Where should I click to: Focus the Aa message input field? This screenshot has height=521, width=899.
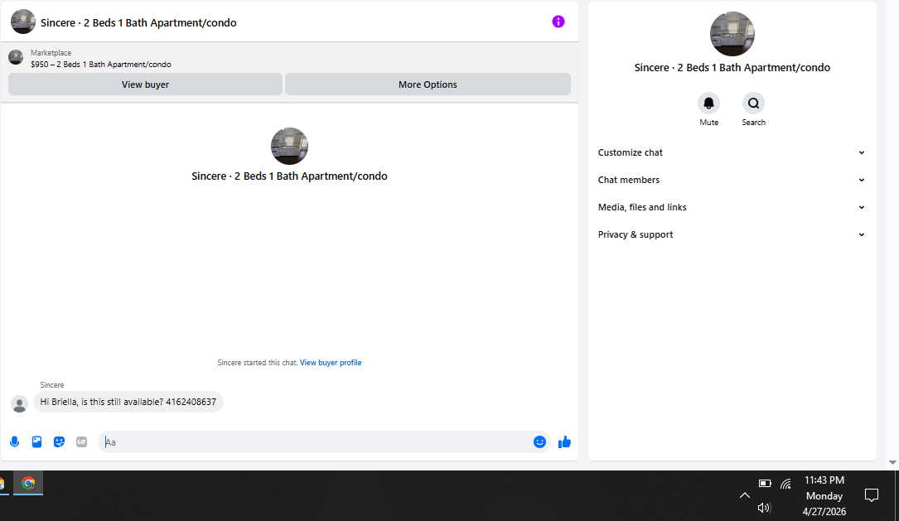point(324,442)
